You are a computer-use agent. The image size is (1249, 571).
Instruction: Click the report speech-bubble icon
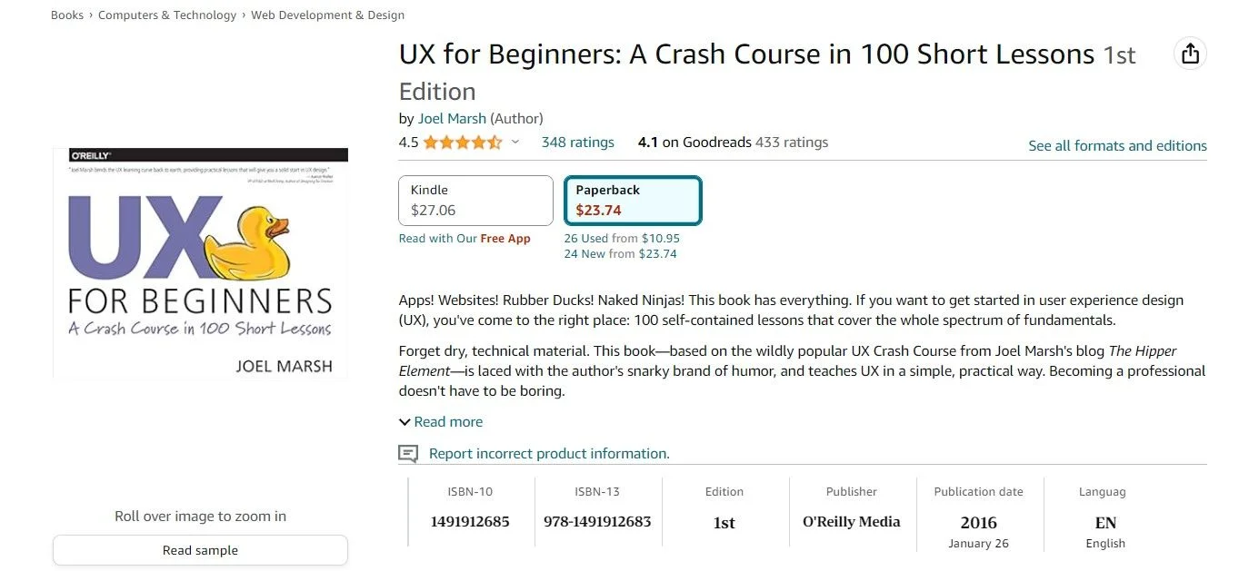[408, 454]
